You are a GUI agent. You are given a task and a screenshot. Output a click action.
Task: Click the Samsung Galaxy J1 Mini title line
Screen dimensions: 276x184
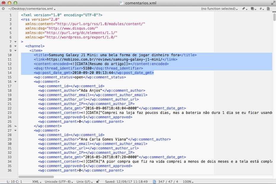[115, 55]
